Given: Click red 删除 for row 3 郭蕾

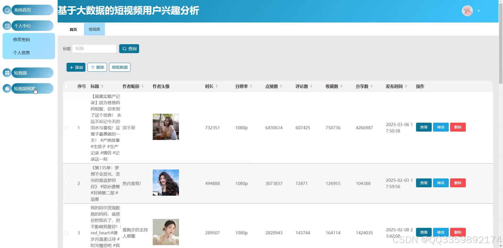Looking at the screenshot, I should click(458, 232).
